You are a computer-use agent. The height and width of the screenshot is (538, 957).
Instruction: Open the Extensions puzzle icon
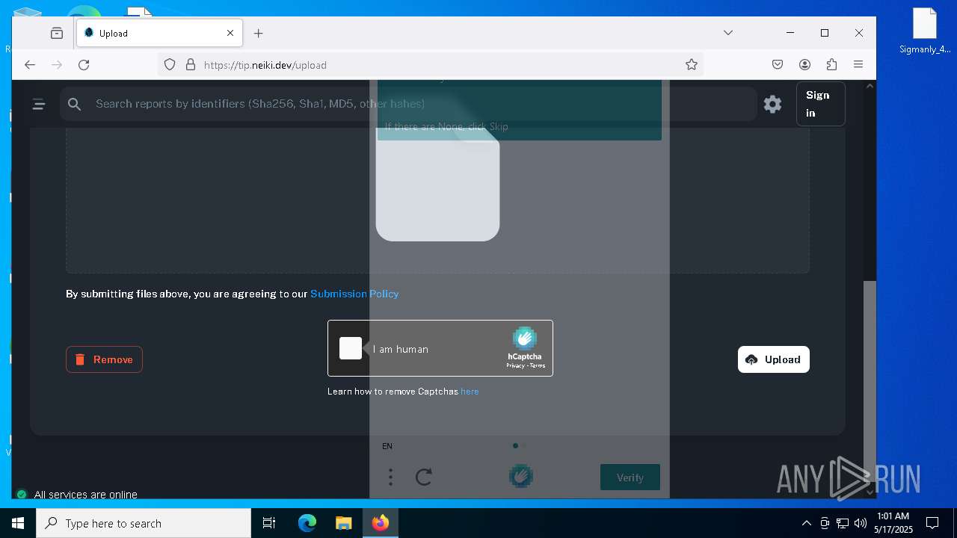coord(831,65)
